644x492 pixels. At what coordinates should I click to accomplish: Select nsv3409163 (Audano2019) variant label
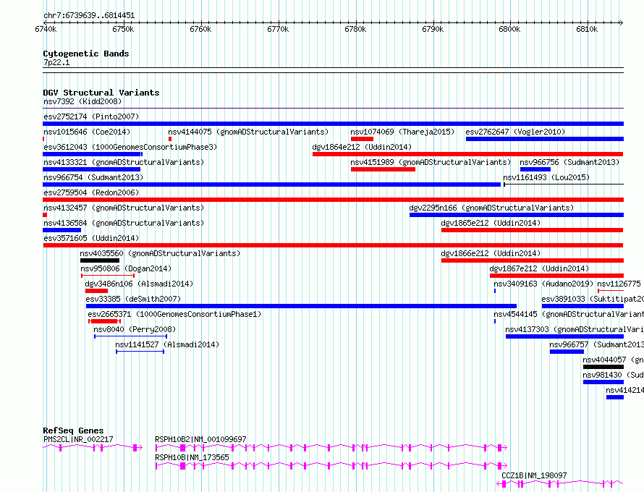coord(543,284)
